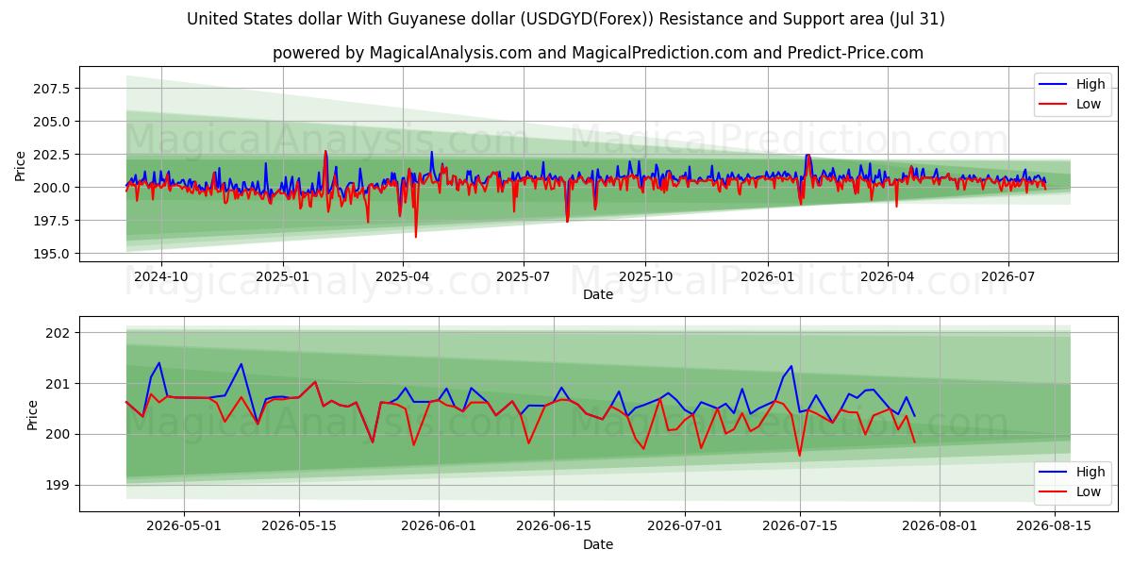Click the 197.5 y-axis tick label
Image resolution: width=1132 pixels, height=566 pixels.
[x=53, y=221]
